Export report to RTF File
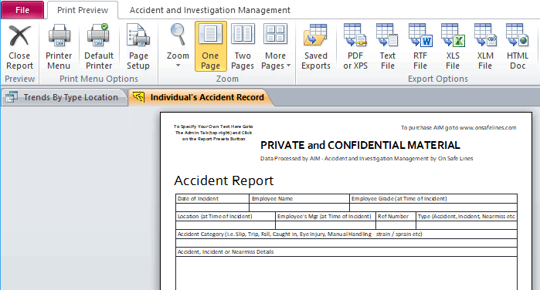 coord(420,47)
